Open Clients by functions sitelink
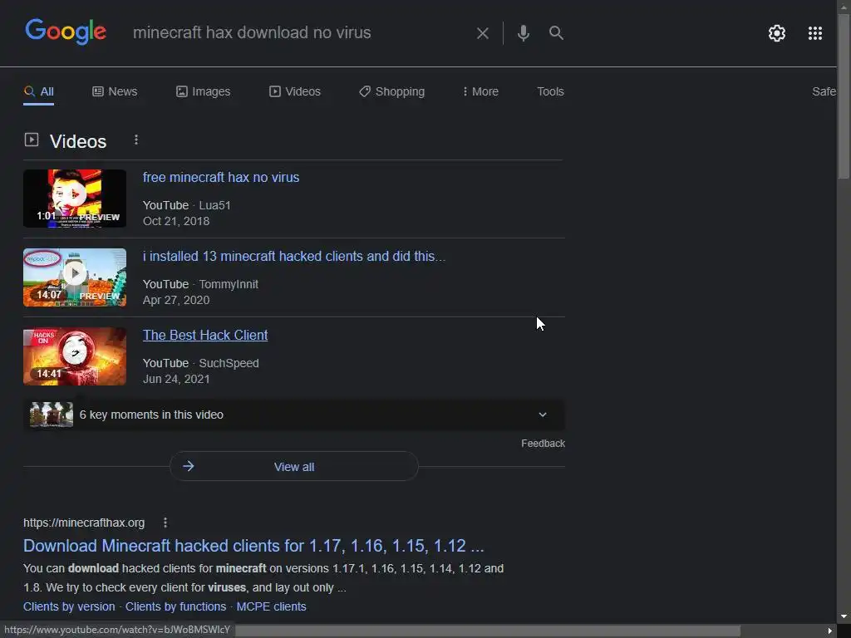Screen dimensions: 851x638 (176, 606)
